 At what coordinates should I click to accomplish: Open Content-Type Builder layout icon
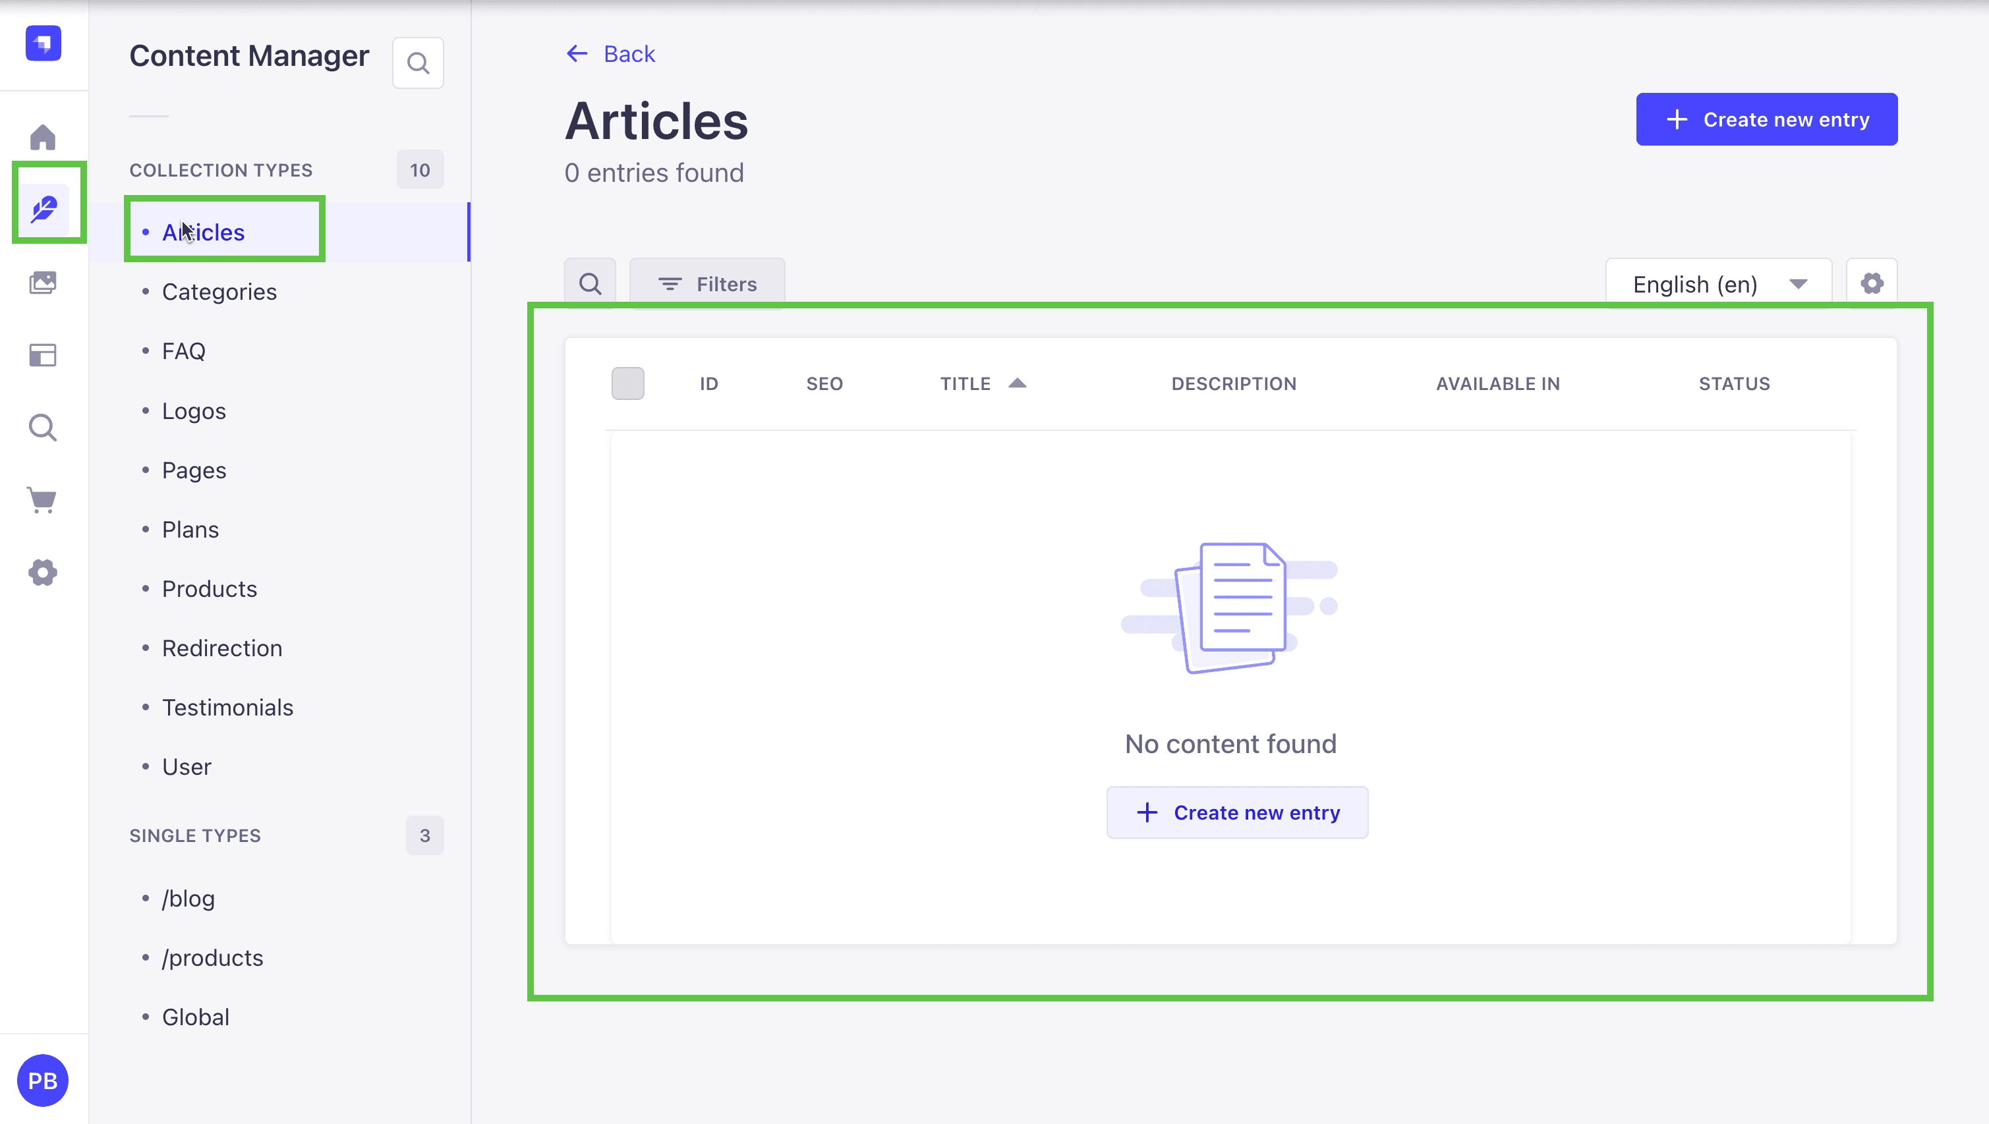[43, 355]
